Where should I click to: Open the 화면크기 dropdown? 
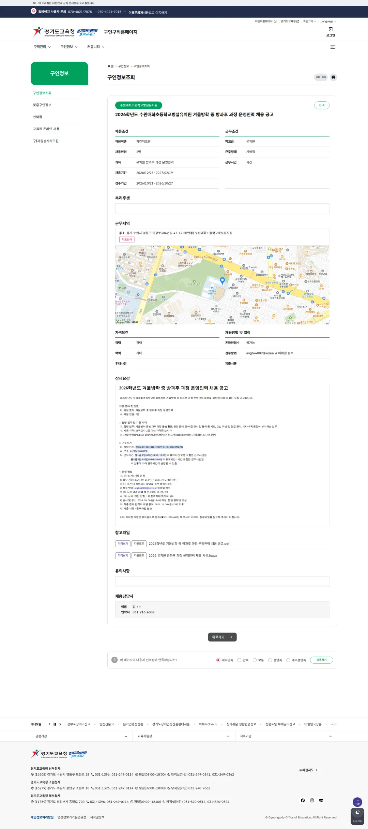coord(309,21)
